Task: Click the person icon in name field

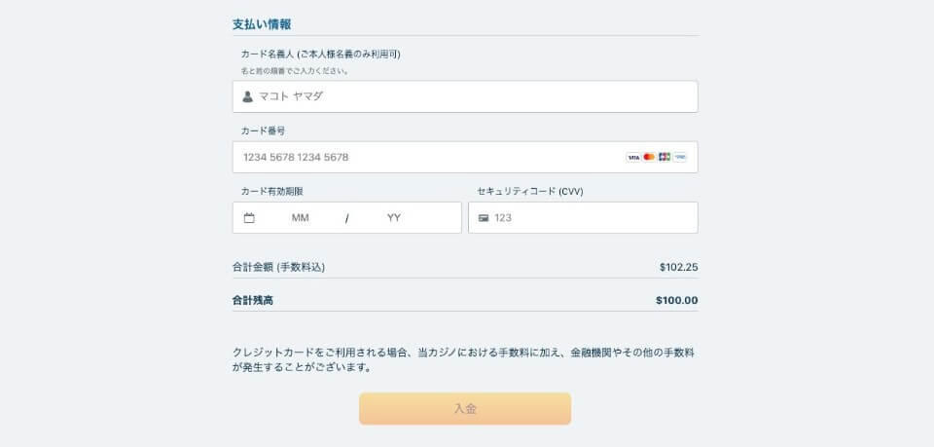Action: pyautogui.click(x=248, y=96)
